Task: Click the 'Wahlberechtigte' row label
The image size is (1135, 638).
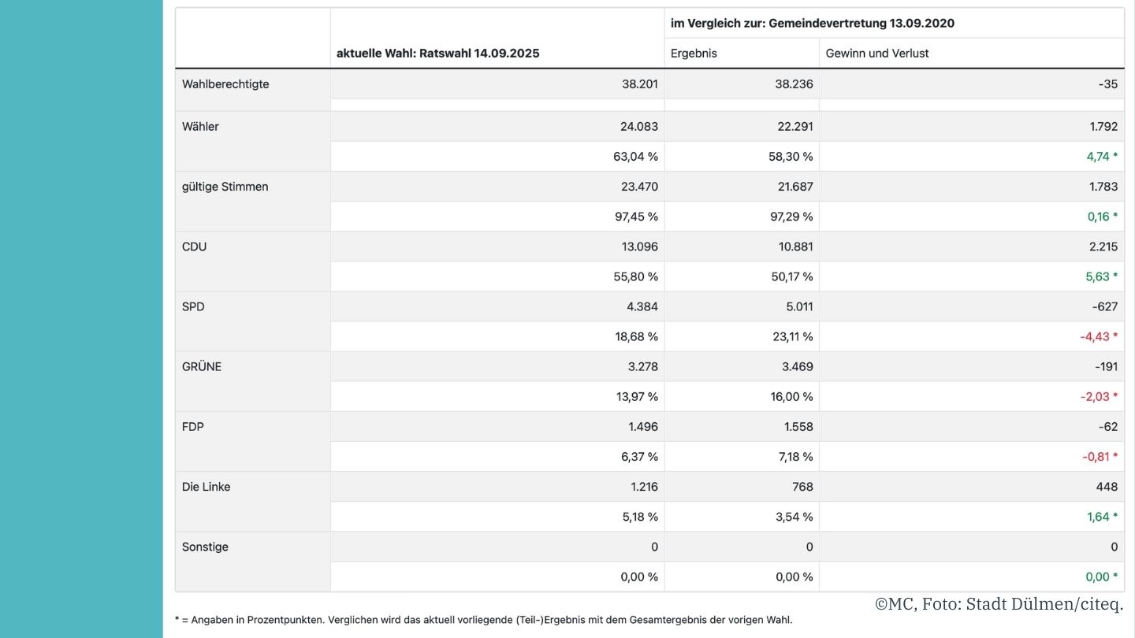Action: tap(225, 84)
